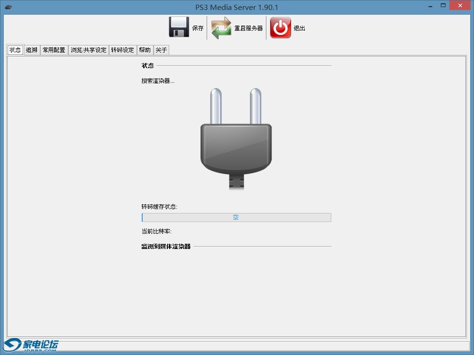Viewport: 474px width, 355px height.
Task: Switch to the 帮助 (Help) tab
Action: click(145, 49)
